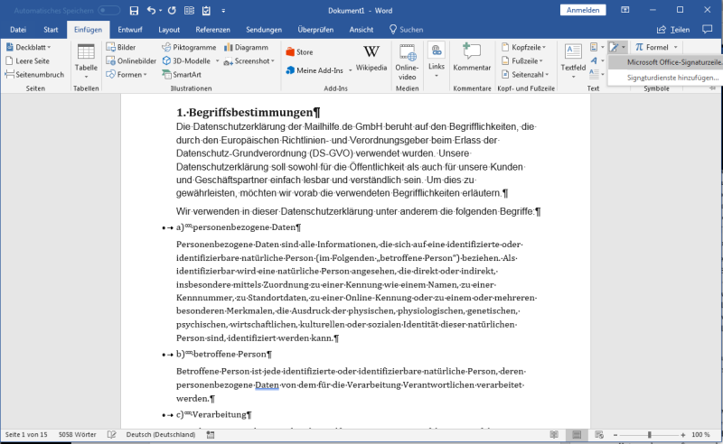Screen dimensions: 723x444
Task: Switch to the Layout tab
Action: coord(169,29)
